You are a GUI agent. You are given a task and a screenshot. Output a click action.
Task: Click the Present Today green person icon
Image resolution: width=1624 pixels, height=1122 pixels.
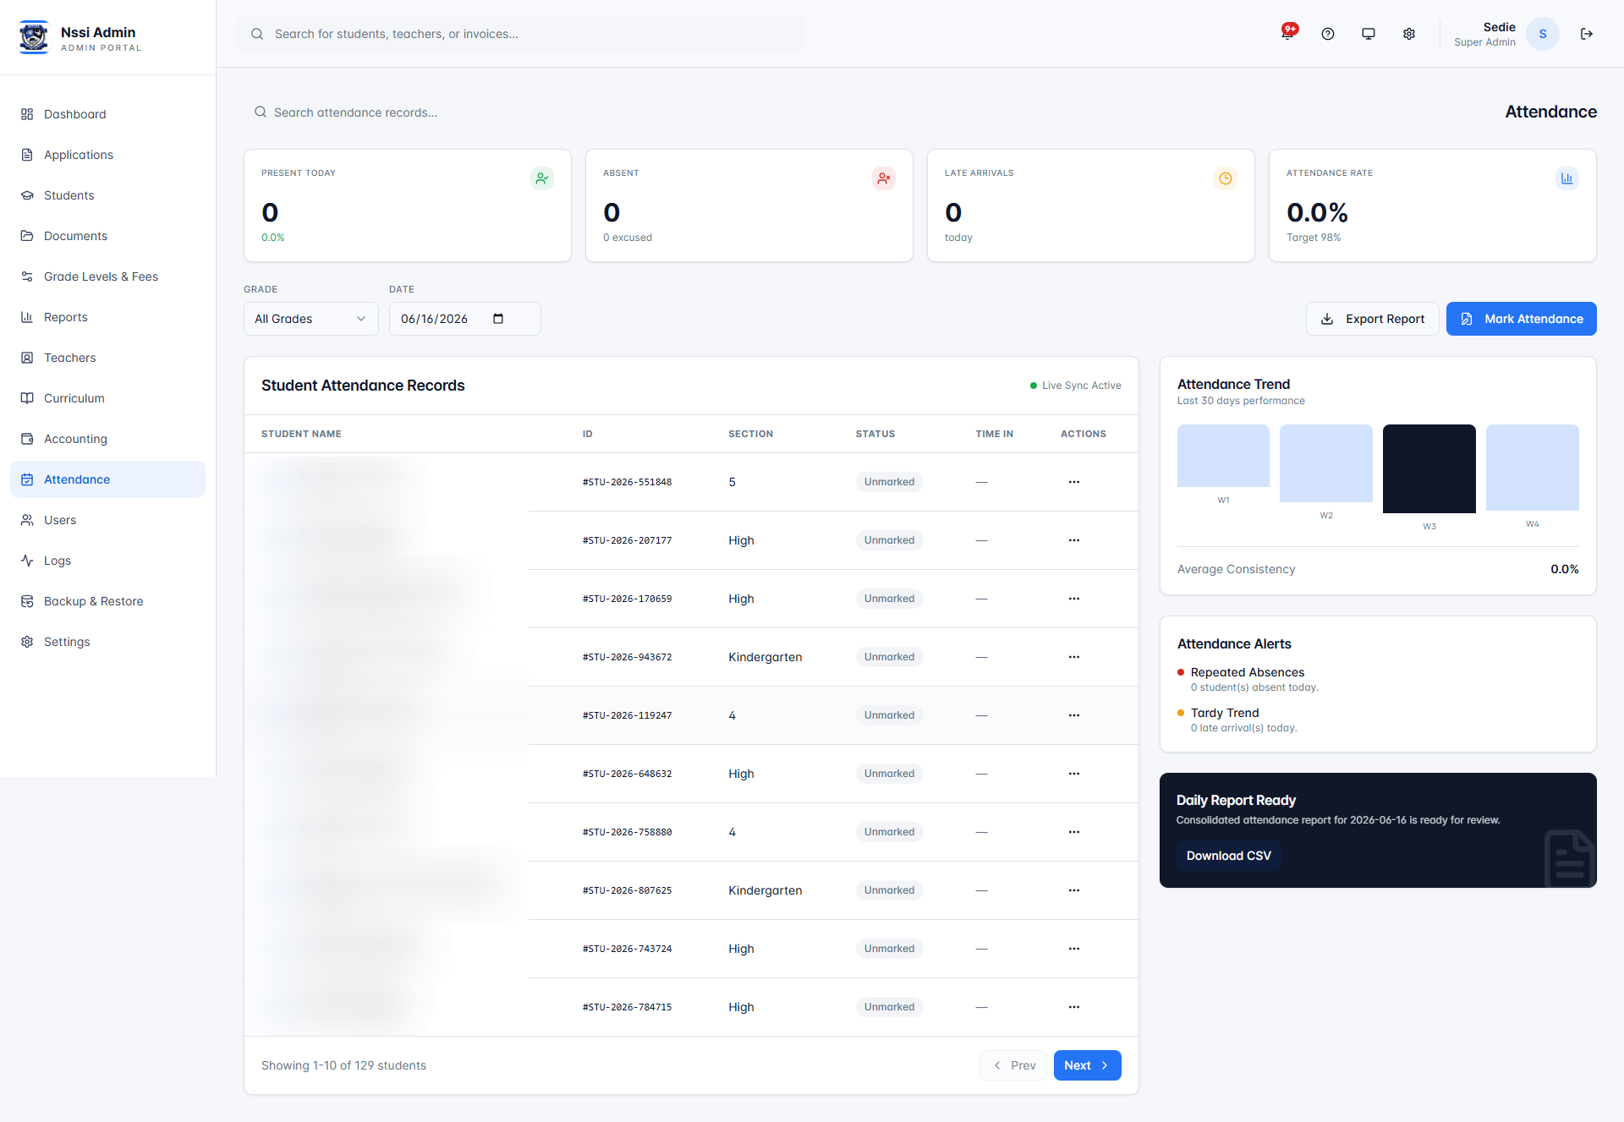542,178
